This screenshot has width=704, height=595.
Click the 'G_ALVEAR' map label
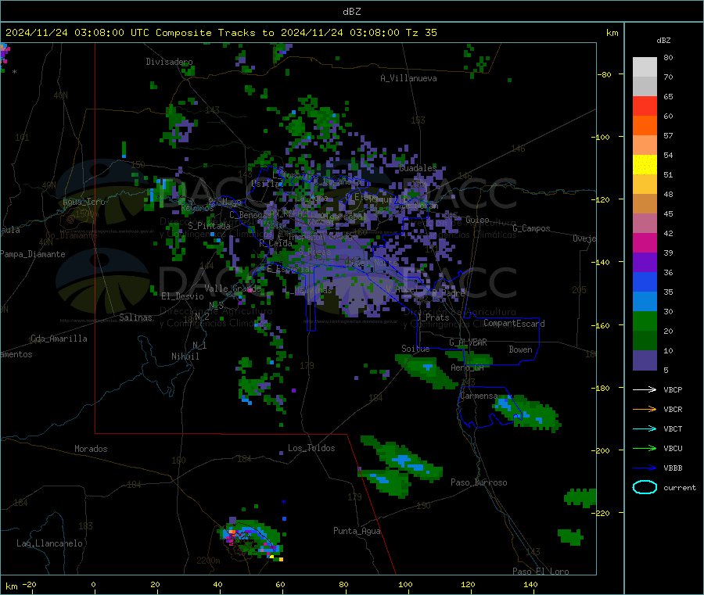tap(468, 342)
